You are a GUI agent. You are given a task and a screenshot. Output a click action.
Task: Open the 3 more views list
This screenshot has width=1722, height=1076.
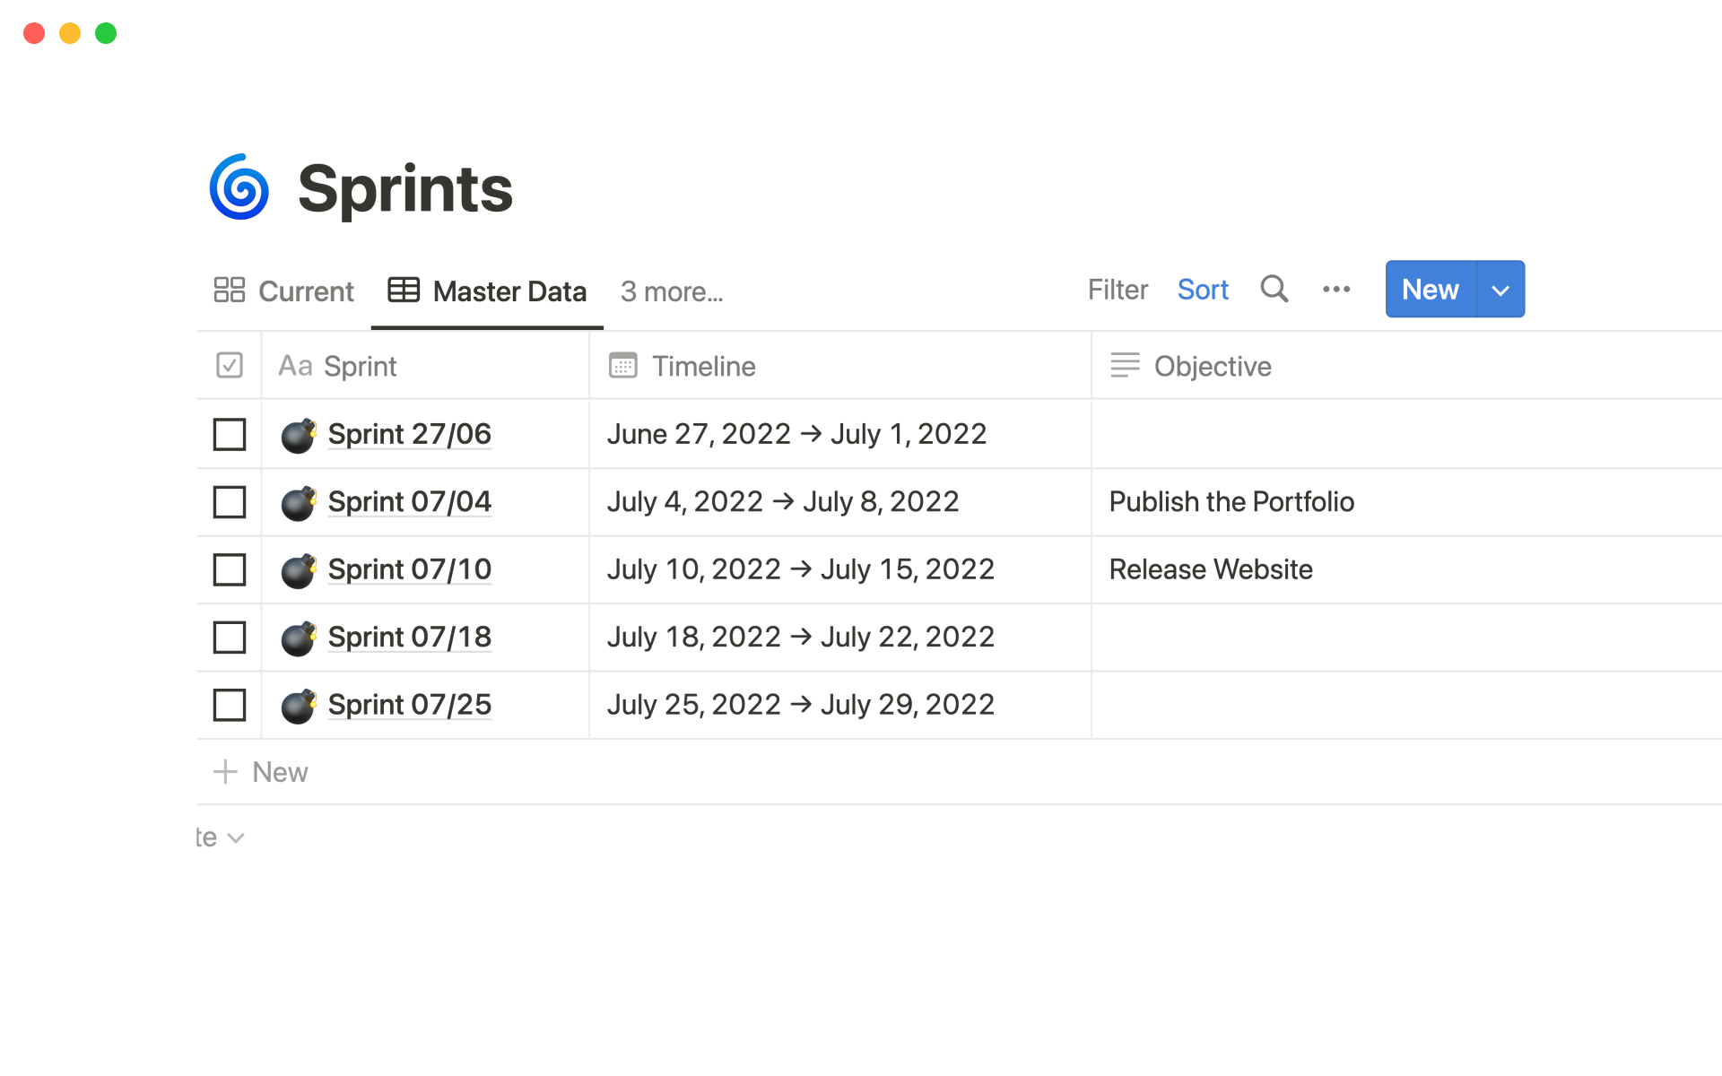[671, 291]
